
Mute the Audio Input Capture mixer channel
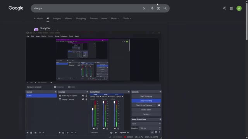click(x=115, y=129)
